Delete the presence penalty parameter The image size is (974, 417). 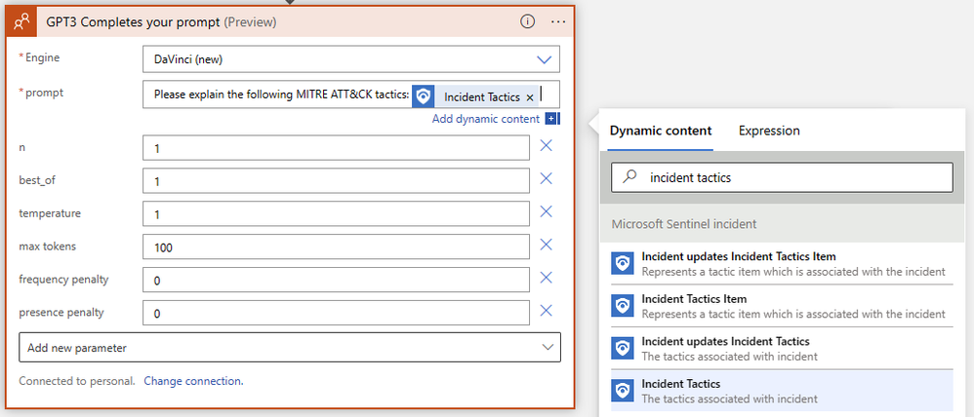click(x=547, y=311)
